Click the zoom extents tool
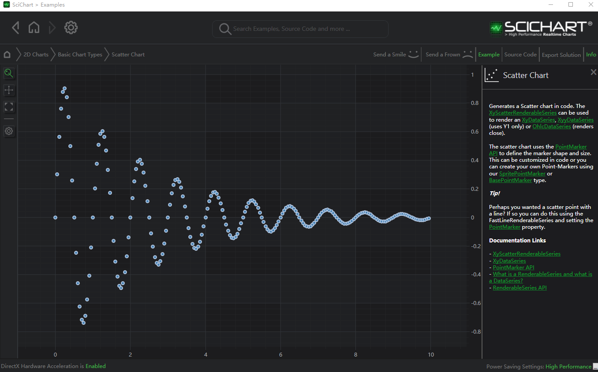 point(9,107)
